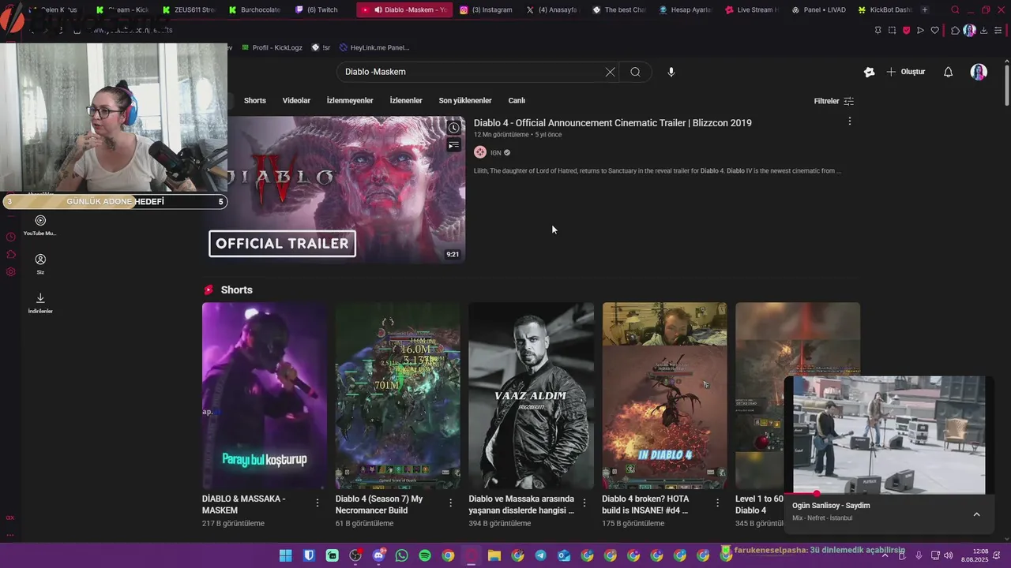
Task: Open the Windows Start menu
Action: [x=285, y=555]
